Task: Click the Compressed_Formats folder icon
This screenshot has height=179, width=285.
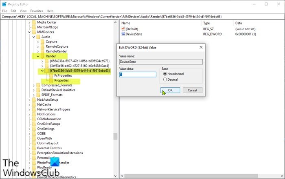Action: coord(38,85)
